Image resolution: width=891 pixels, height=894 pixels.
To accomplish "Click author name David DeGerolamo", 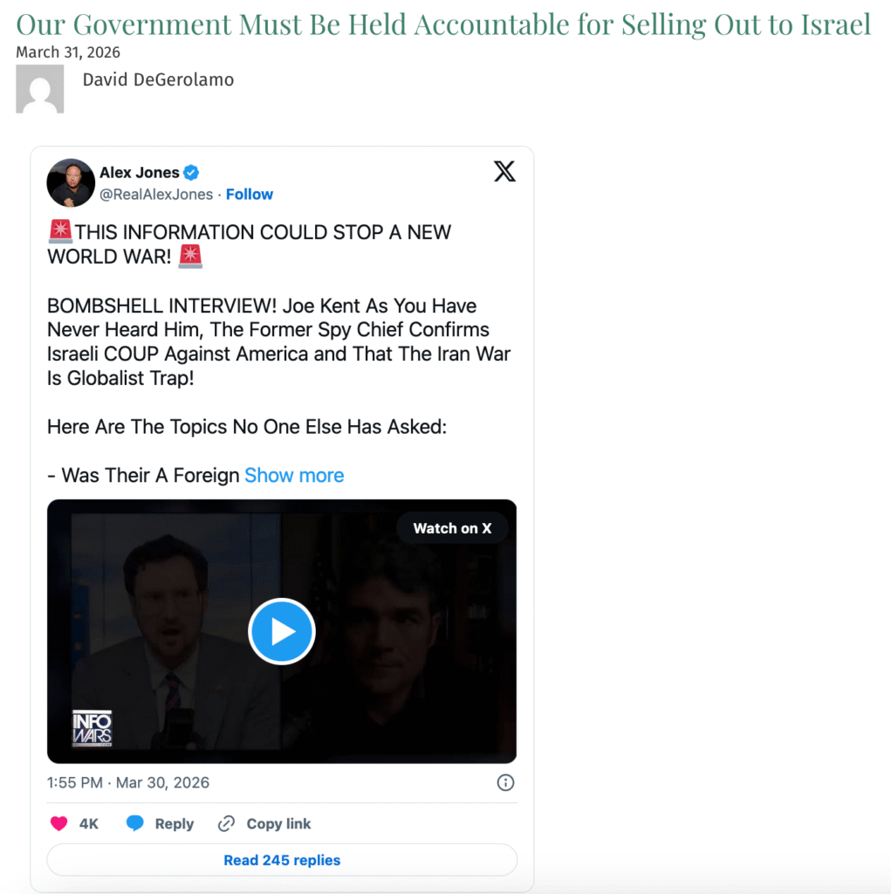I will tap(158, 79).
